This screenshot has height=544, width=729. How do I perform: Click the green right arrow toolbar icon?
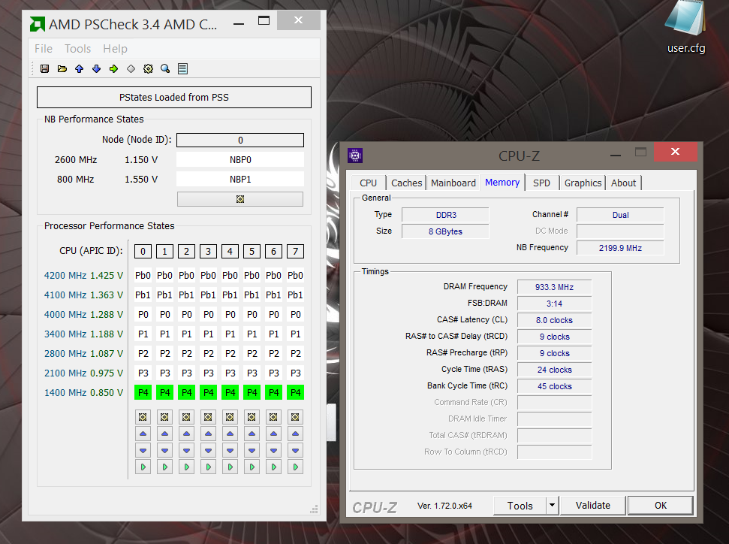pyautogui.click(x=113, y=69)
